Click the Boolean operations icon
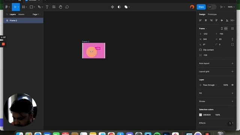 pos(126,7)
